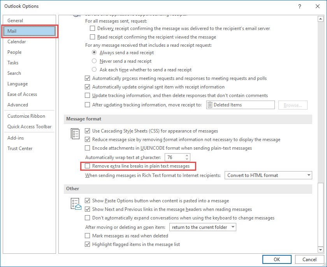Open Customize Ribbon category

[x=30, y=116]
